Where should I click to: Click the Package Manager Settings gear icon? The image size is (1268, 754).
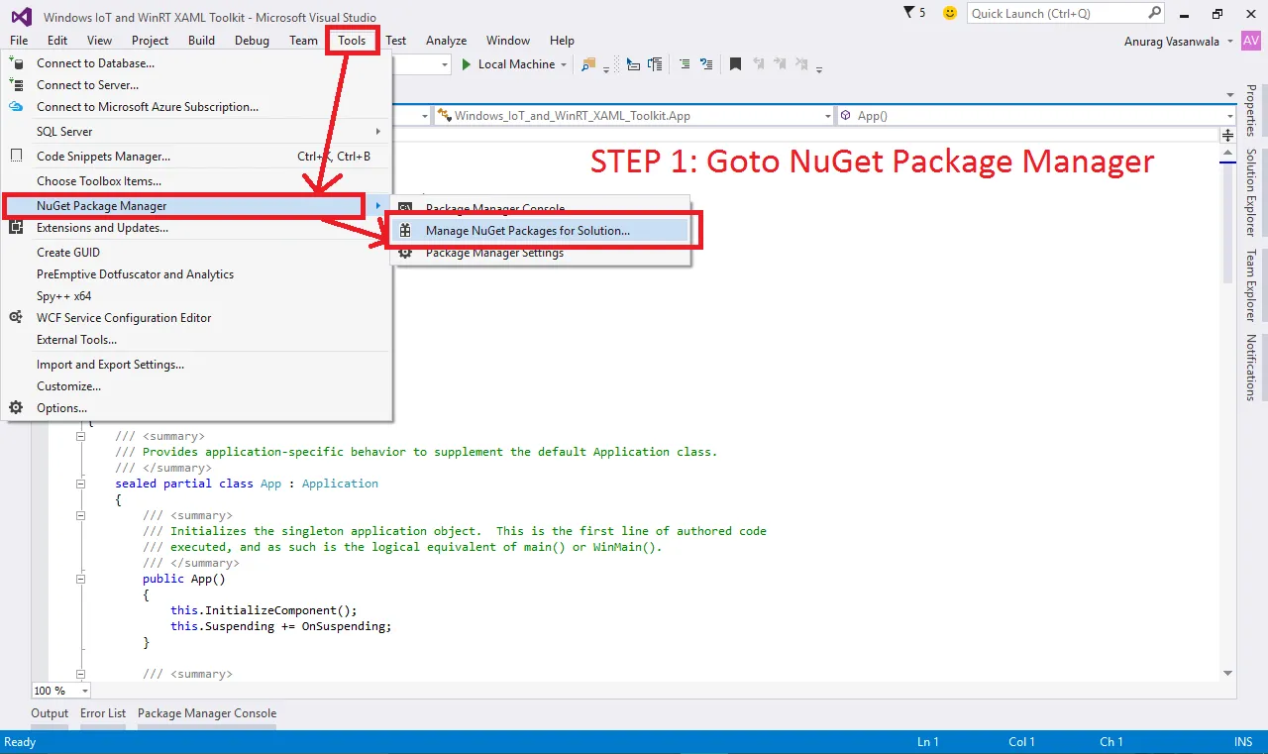(405, 253)
